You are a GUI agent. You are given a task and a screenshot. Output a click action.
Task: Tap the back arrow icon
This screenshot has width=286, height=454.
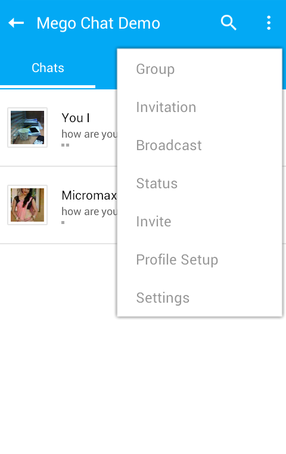(16, 23)
